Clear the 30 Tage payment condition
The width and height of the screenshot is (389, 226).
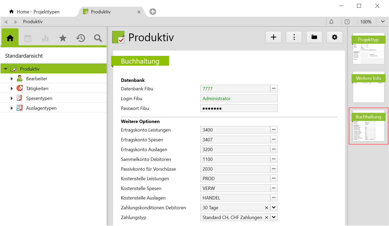267,208
